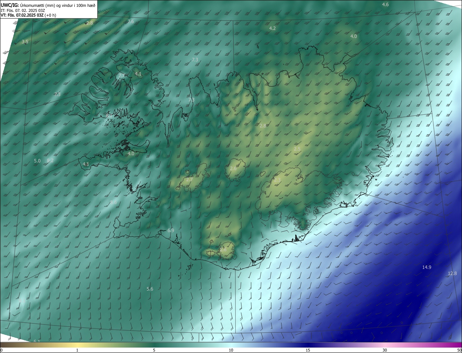This screenshot has width=462, height=353.
Task: Click the 50 tick on the color scale
Action: 459,350
